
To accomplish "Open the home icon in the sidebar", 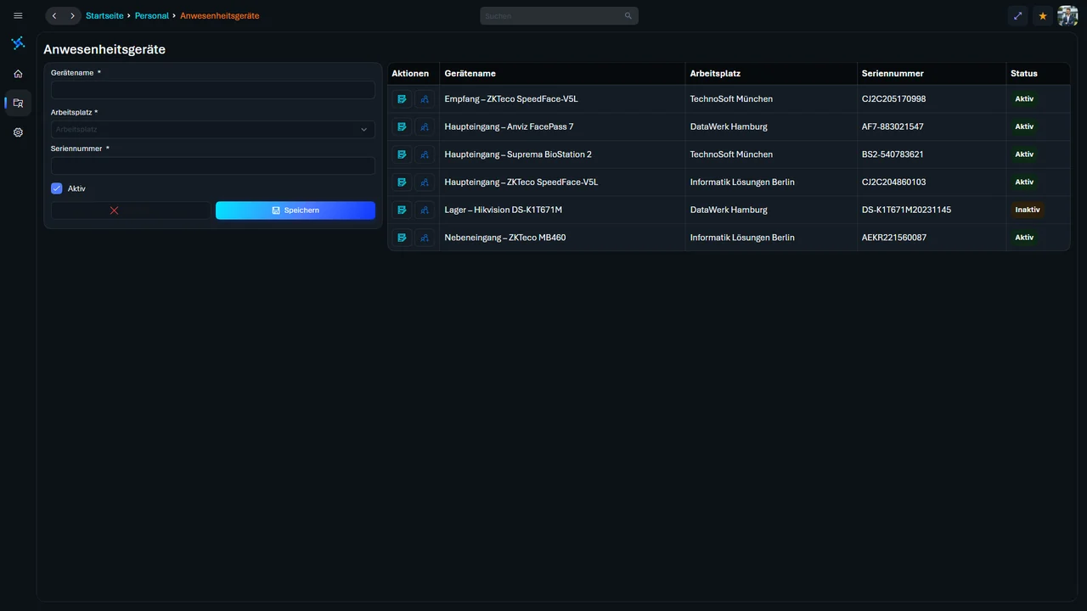I will coord(18,74).
